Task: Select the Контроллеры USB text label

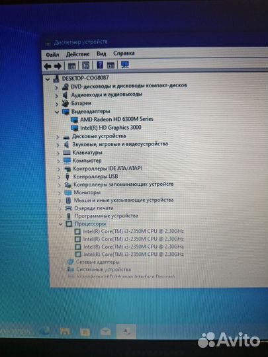Action: point(95,177)
